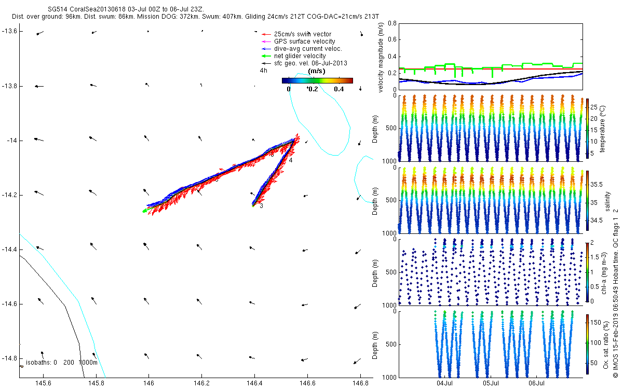
Task: Click the '-14.2' latitude tick label
Action: 9,195
